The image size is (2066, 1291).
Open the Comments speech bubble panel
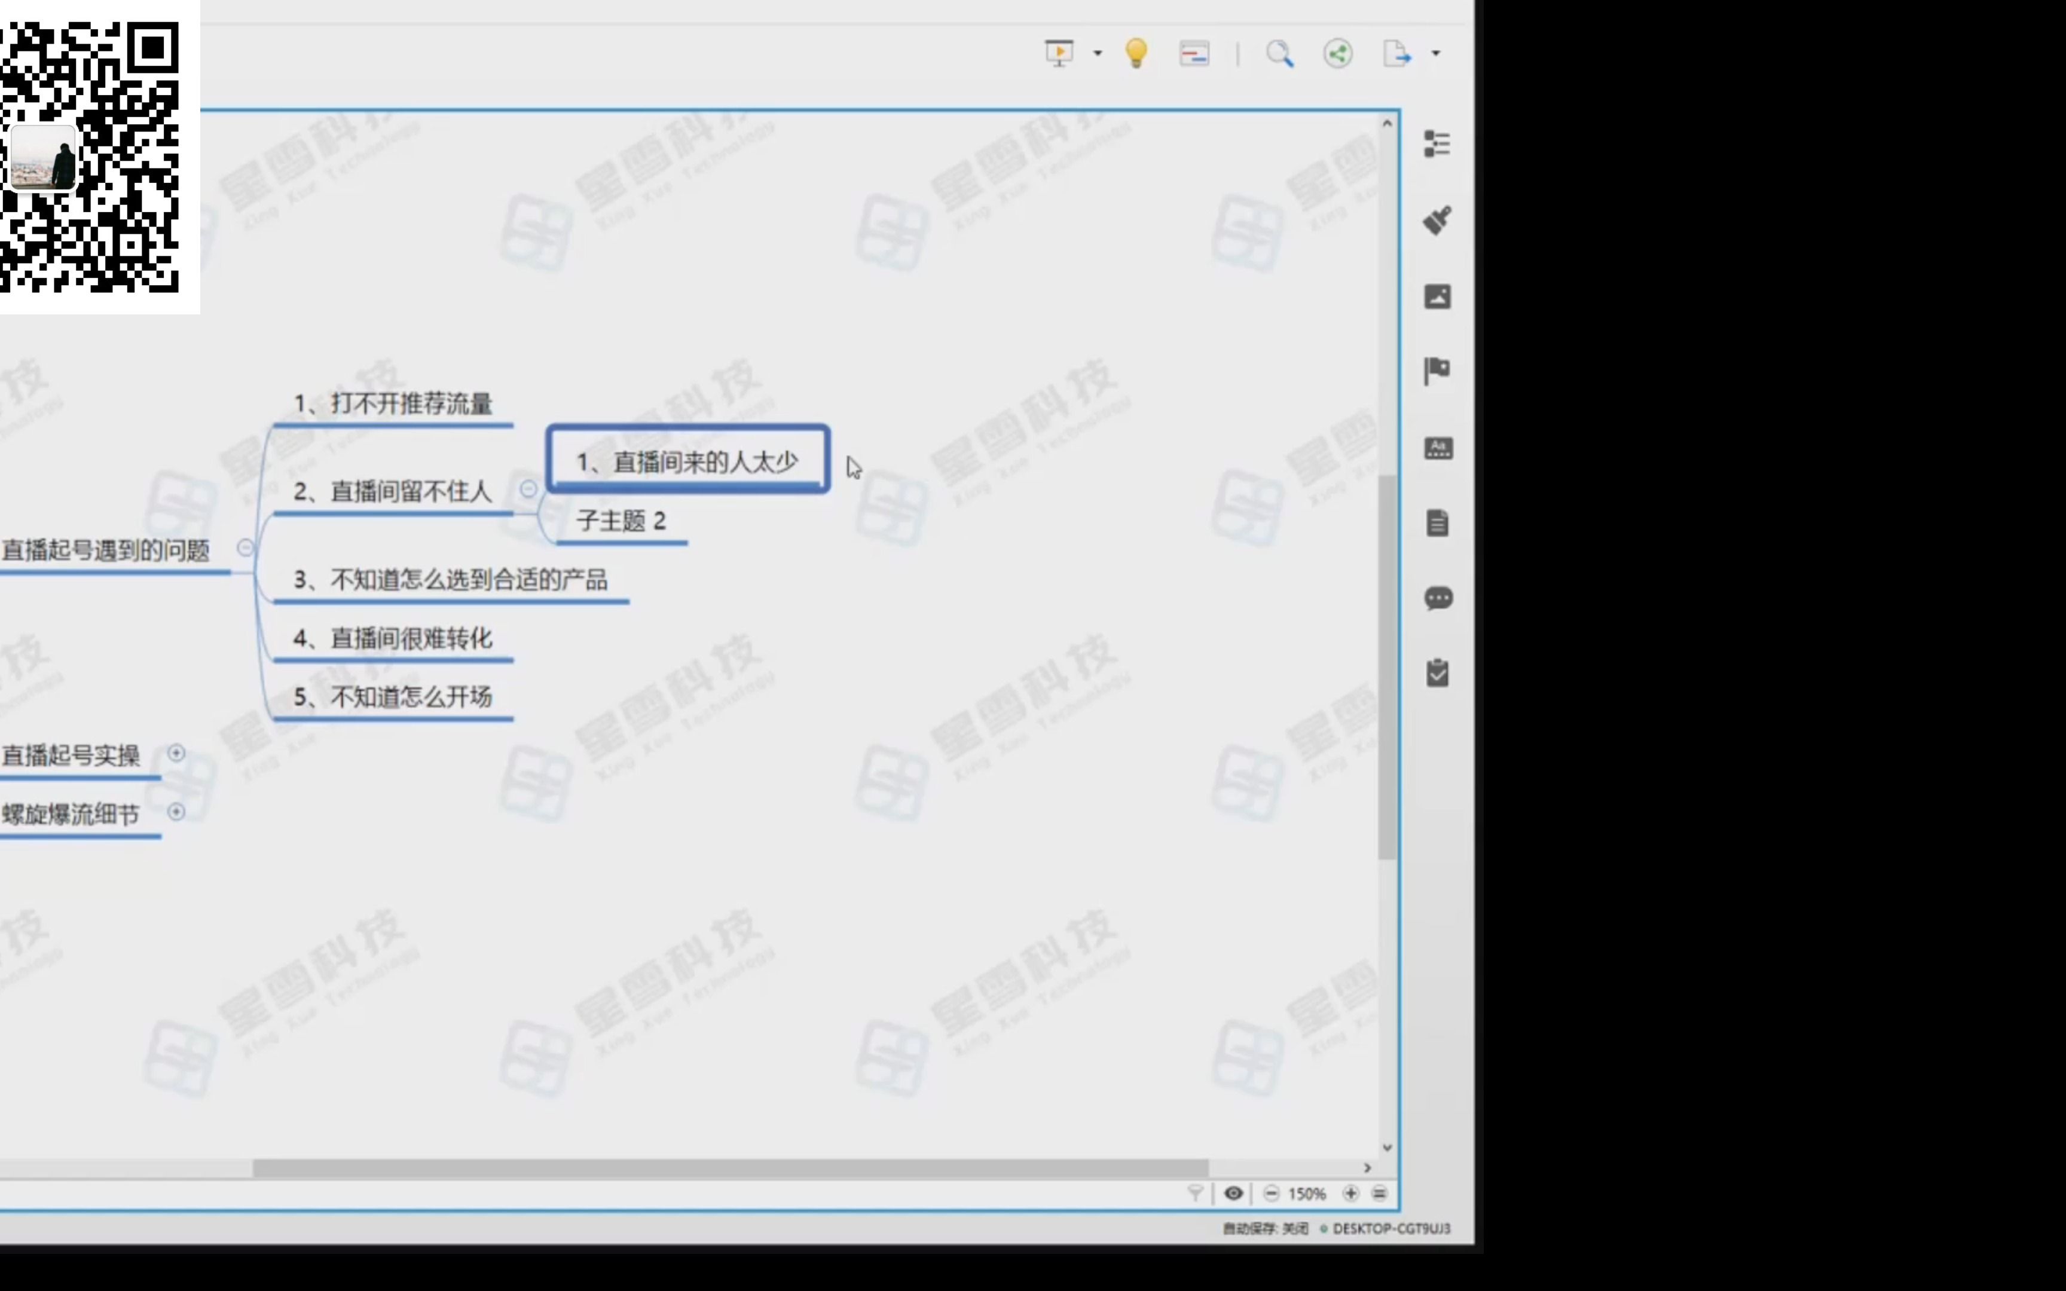click(1438, 598)
